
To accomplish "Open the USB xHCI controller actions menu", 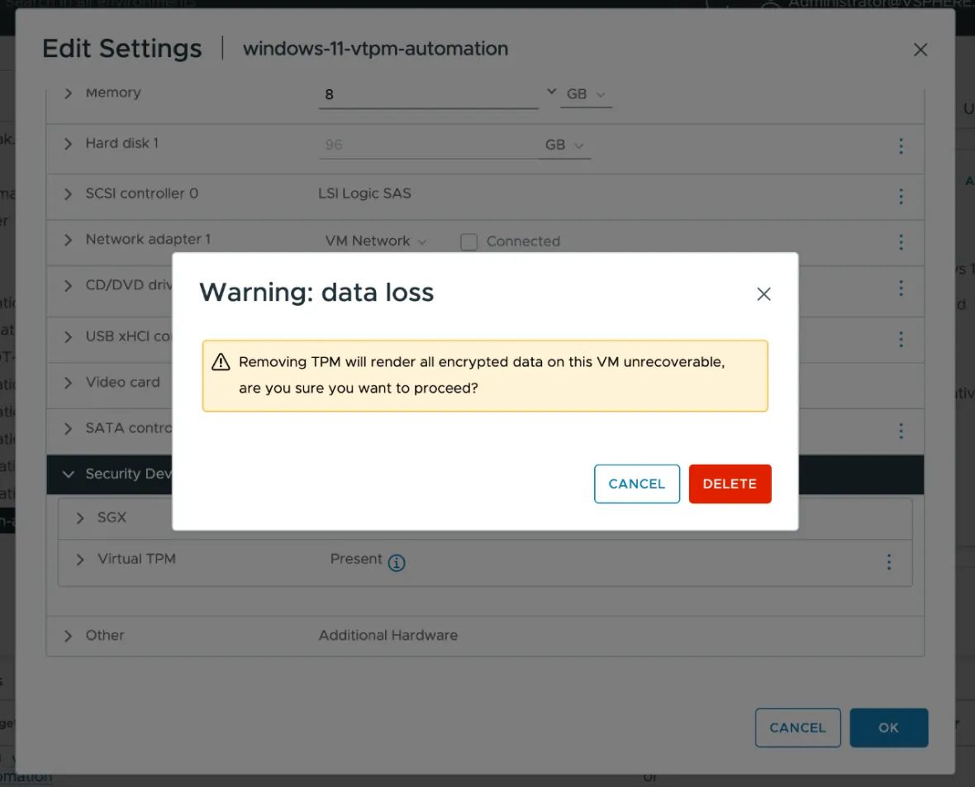I will click(x=901, y=339).
